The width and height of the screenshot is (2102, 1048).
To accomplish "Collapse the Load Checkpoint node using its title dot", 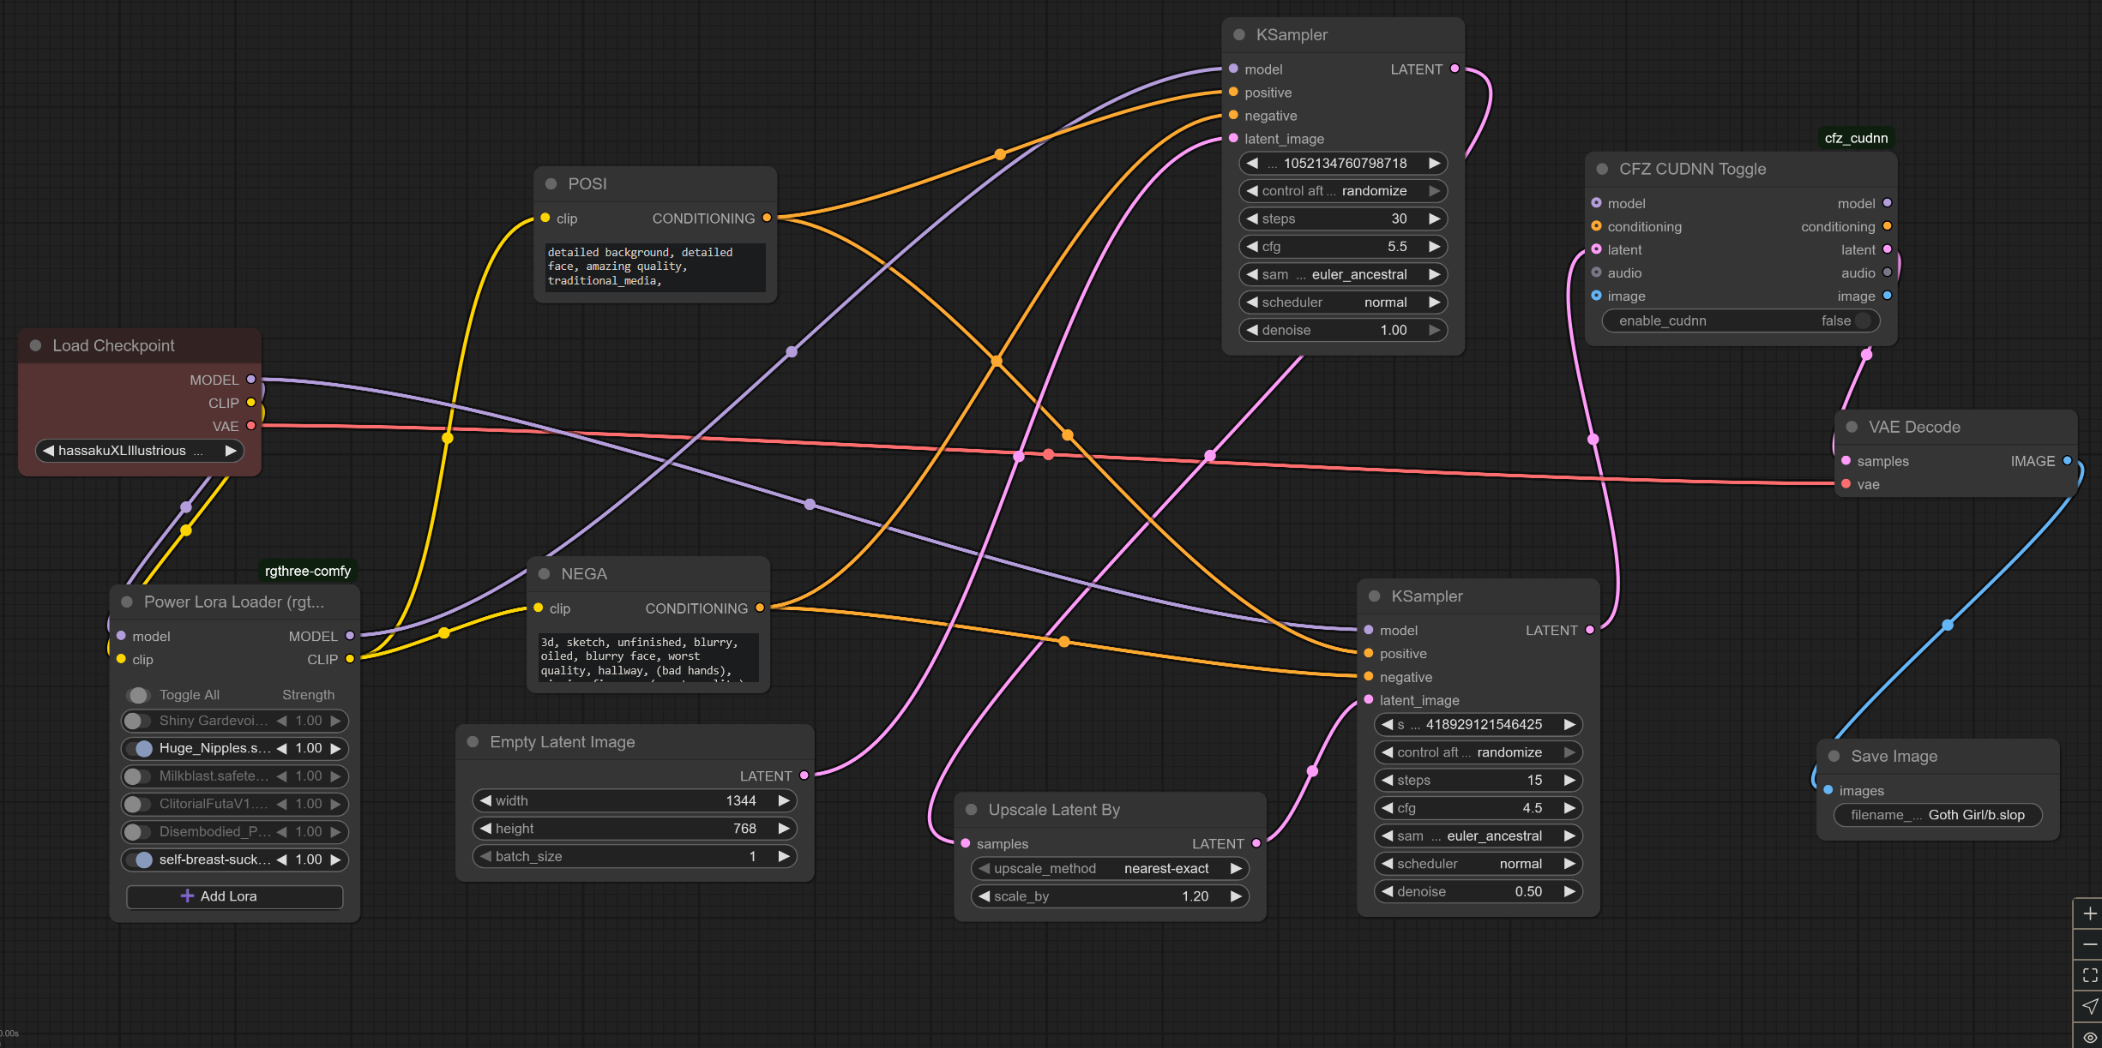I will [x=36, y=345].
